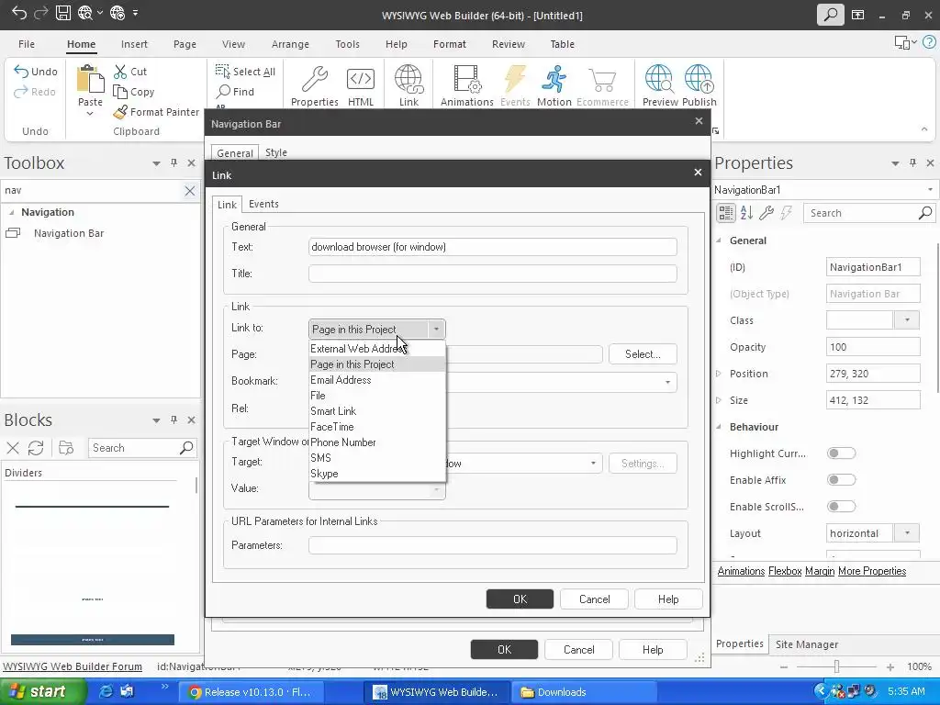This screenshot has width=940, height=705.
Task: Click the search magnifier in the title bar
Action: [x=830, y=15]
